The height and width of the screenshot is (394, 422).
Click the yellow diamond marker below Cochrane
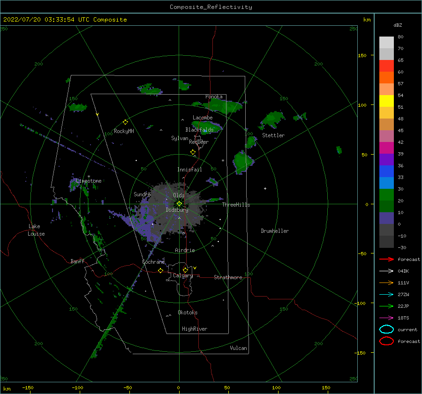(x=161, y=270)
